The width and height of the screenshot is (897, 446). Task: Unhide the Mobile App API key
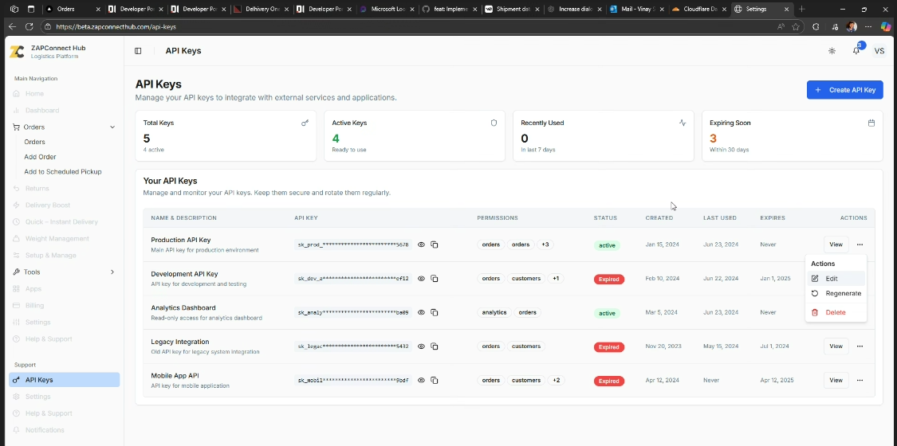[422, 381]
